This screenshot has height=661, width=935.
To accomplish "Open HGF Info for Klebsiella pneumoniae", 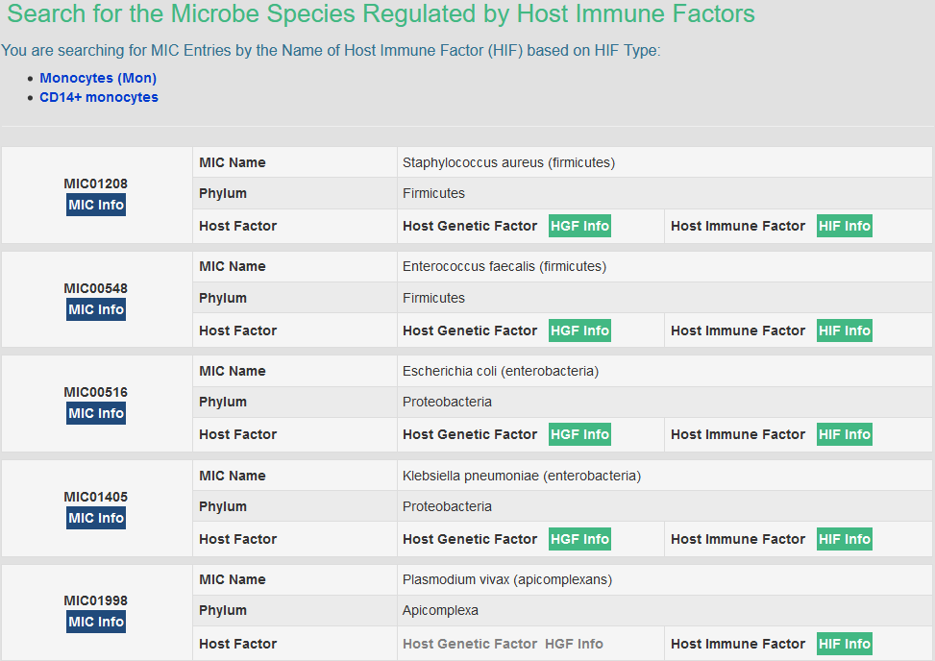I will [579, 539].
